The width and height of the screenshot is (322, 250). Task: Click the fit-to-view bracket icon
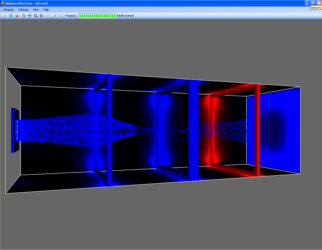pos(49,16)
